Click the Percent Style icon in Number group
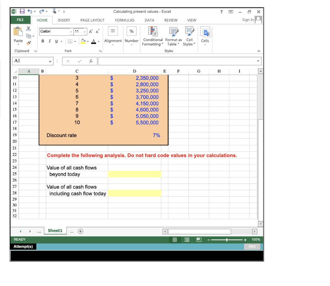Image resolution: width=330 pixels, height=286 pixels. pyautogui.click(x=131, y=31)
